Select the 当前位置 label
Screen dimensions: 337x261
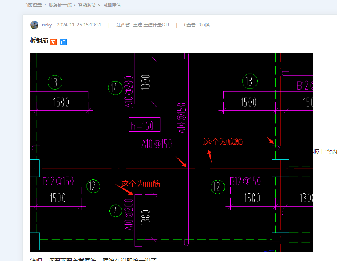point(33,5)
